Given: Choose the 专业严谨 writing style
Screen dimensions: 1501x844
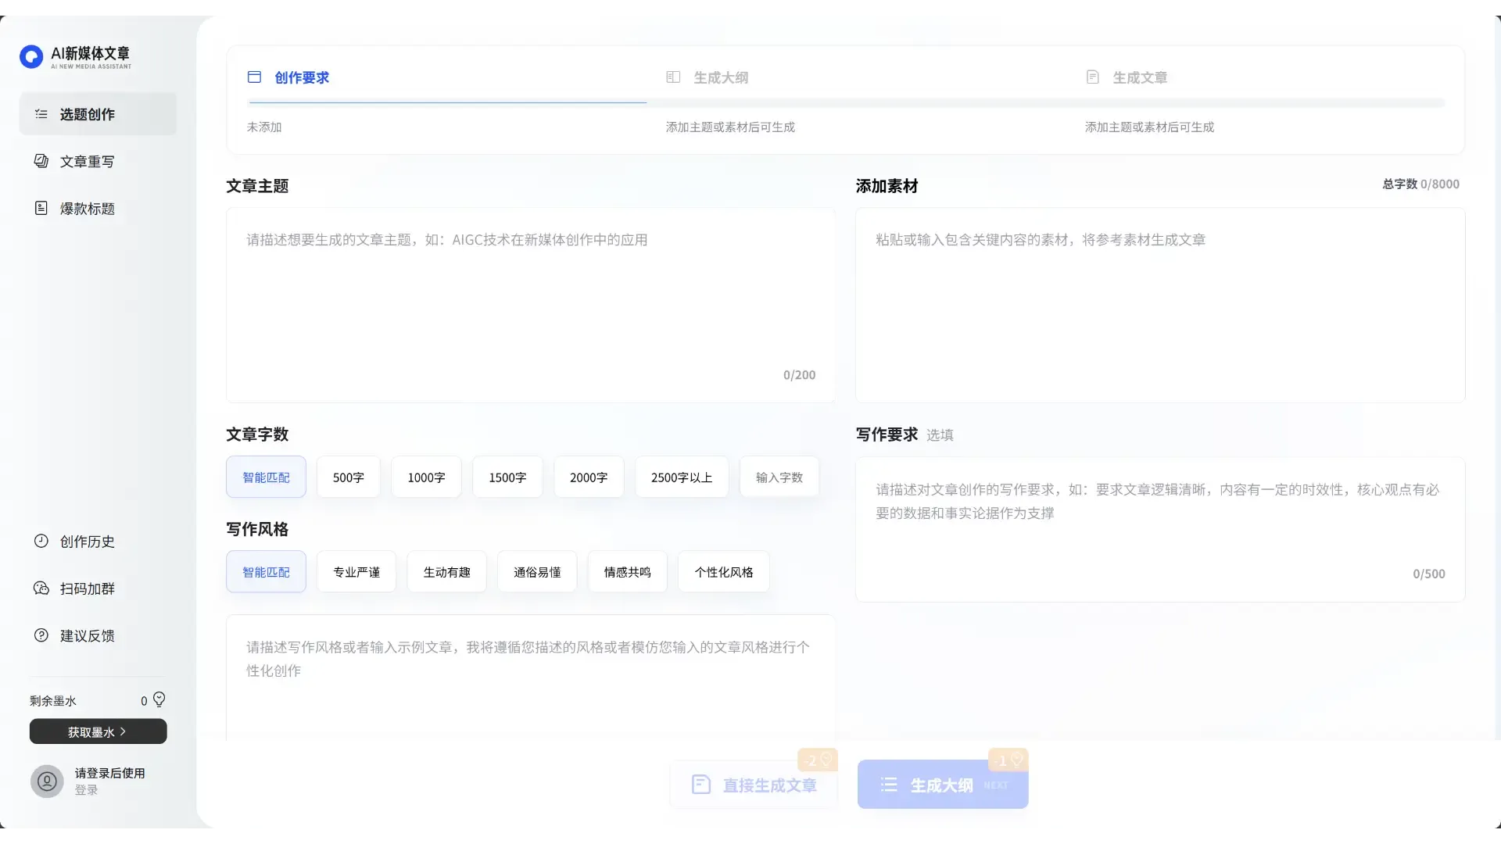Looking at the screenshot, I should pos(356,572).
